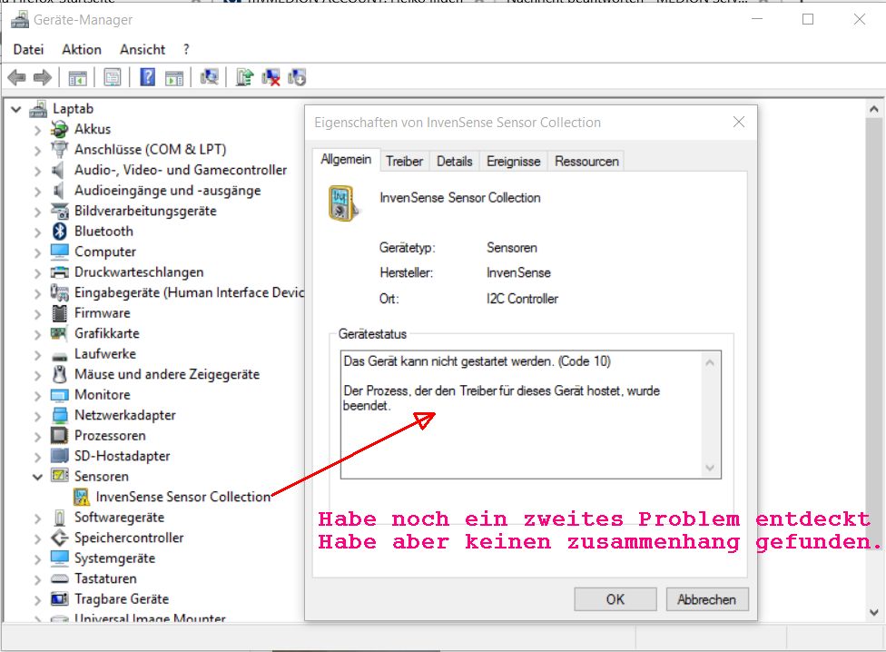Viewport: 886px width, 652px height.
Task: Expand the Netzwerkadapter node
Action: [37, 416]
